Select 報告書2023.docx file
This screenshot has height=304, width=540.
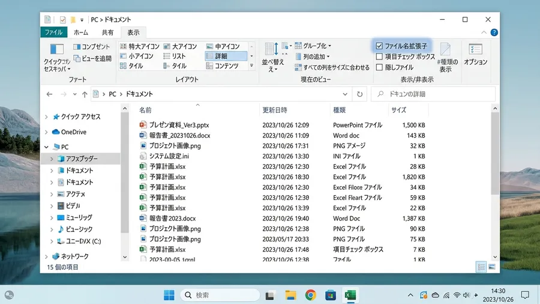click(x=172, y=218)
